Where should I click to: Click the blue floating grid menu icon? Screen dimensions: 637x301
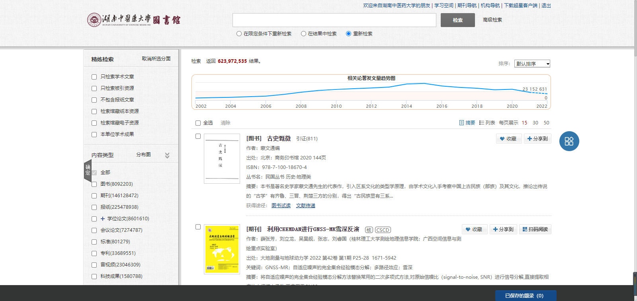click(x=569, y=141)
